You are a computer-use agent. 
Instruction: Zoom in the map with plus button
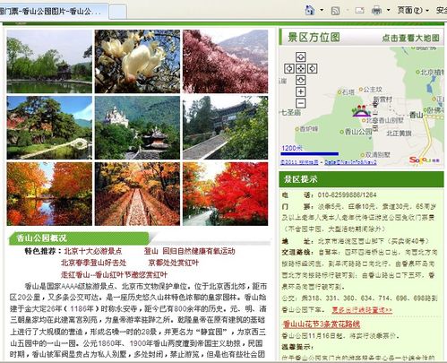tap(301, 91)
